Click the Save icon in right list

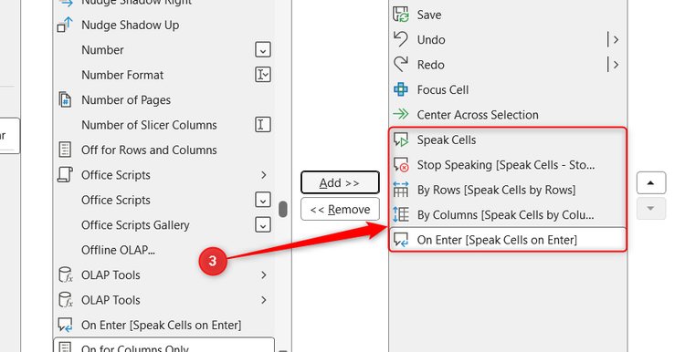point(401,15)
